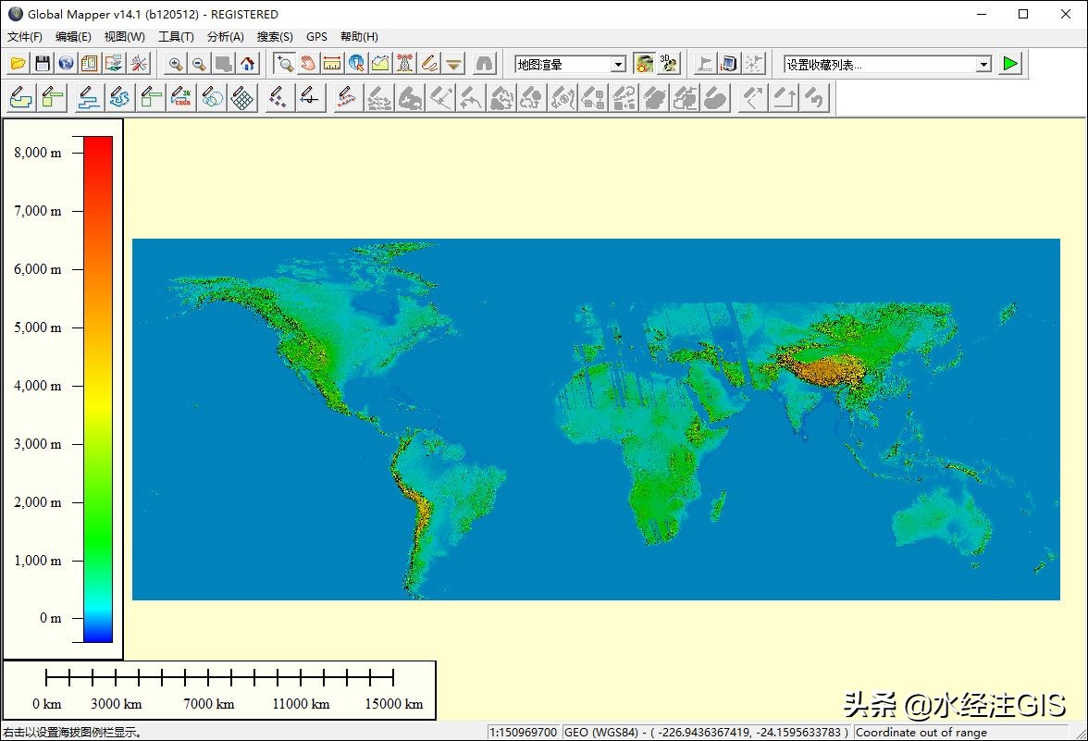Open the 分析(A) menu
Image resolution: width=1088 pixels, height=741 pixels.
coord(226,37)
